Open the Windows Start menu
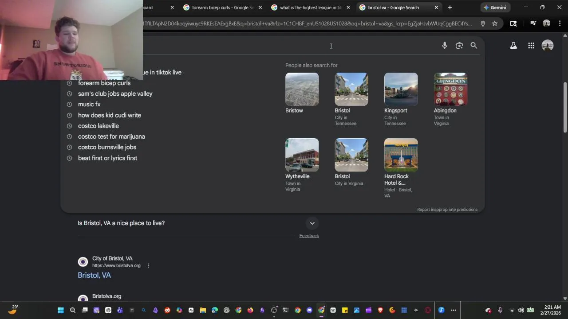Image resolution: width=568 pixels, height=319 pixels. (x=61, y=310)
